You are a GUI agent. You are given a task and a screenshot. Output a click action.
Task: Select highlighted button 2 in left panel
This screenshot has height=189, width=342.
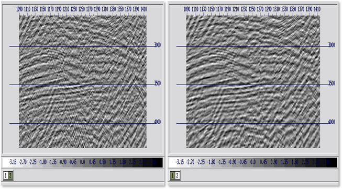pos(10,175)
